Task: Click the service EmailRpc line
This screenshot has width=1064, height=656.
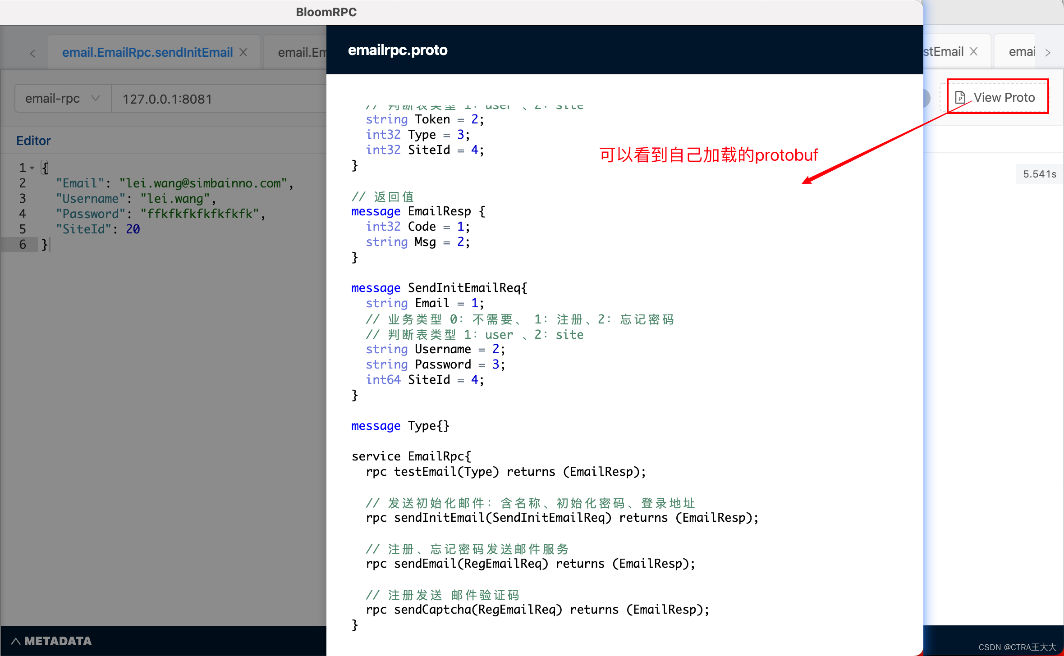Action: [x=411, y=456]
